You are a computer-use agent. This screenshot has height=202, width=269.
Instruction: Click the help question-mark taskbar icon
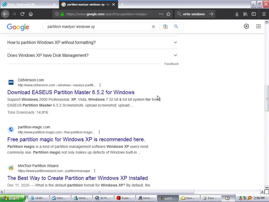[x=227, y=198]
